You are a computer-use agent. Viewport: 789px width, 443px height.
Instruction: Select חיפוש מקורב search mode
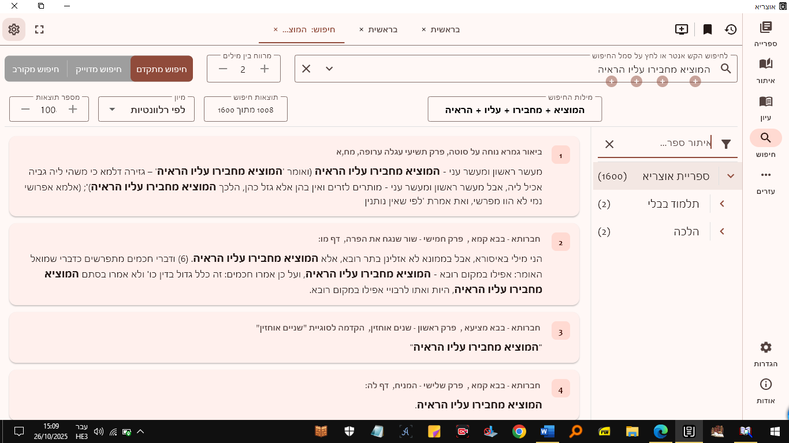36,69
